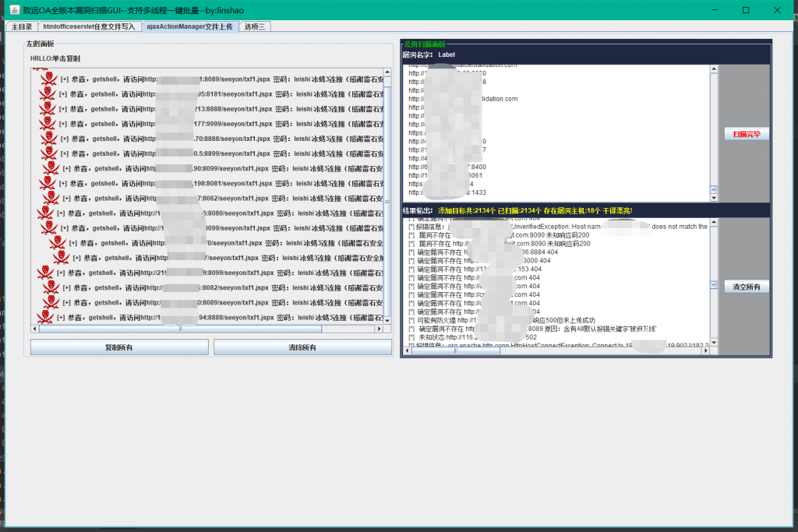Click down arrow of output log vertical scrollbar
Viewport: 798px width, 532px height.
tap(714, 342)
